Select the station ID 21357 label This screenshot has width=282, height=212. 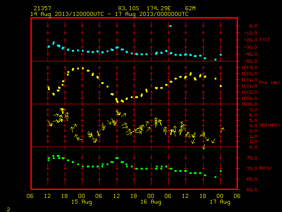tap(42, 8)
